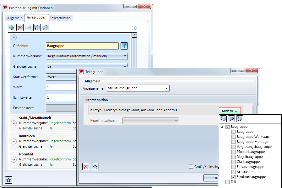This screenshot has height=188, width=282.
Task: Click the red X delete icon in the Teilegruppe dialog
Action: (x=86, y=167)
